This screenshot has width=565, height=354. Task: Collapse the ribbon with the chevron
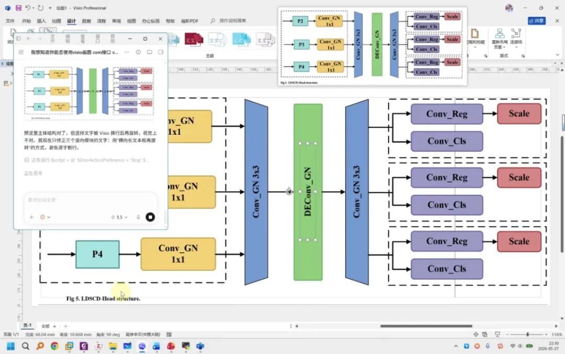558,55
